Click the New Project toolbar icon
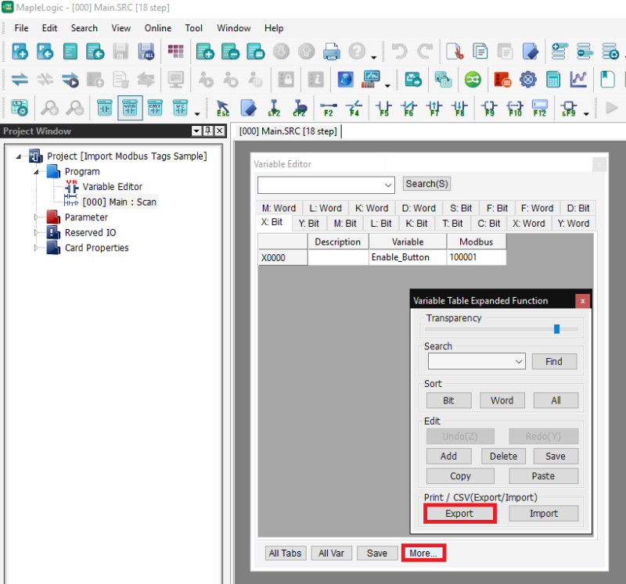This screenshot has height=584, width=626. click(20, 52)
